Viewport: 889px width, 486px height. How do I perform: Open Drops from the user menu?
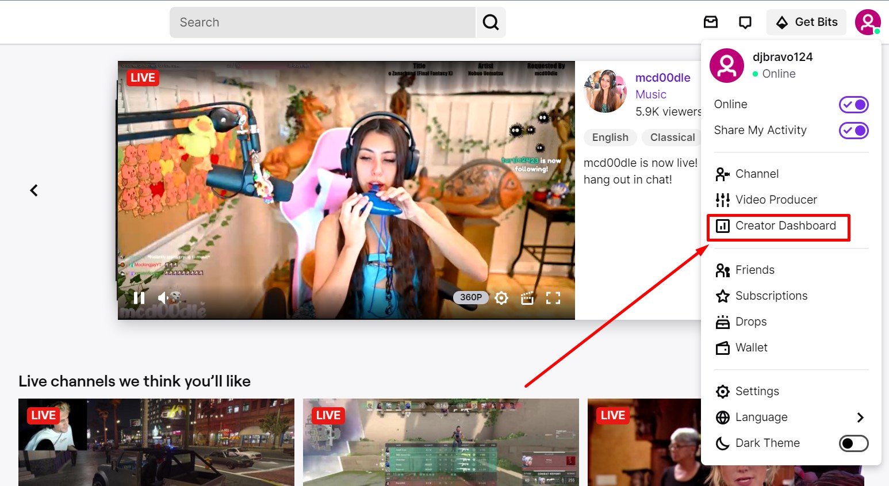click(x=791, y=322)
